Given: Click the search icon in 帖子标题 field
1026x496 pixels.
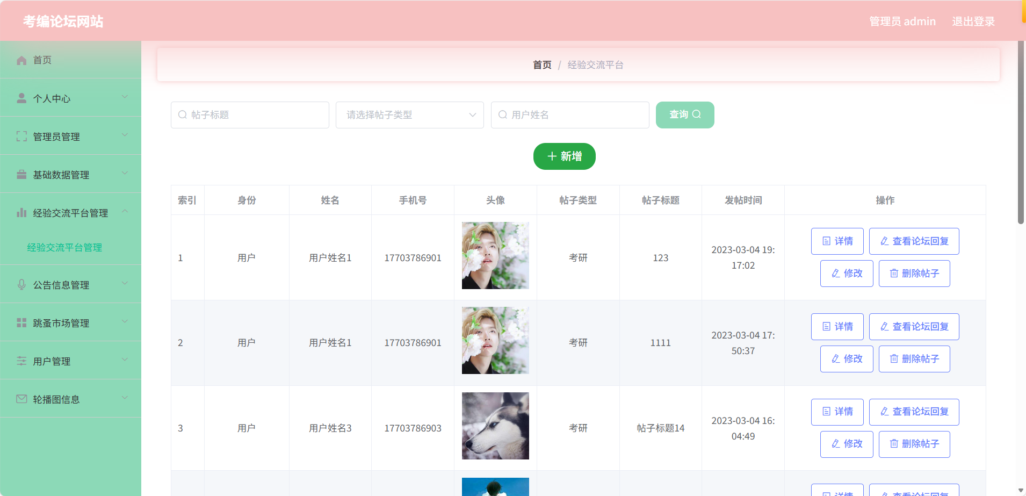Looking at the screenshot, I should pos(183,115).
